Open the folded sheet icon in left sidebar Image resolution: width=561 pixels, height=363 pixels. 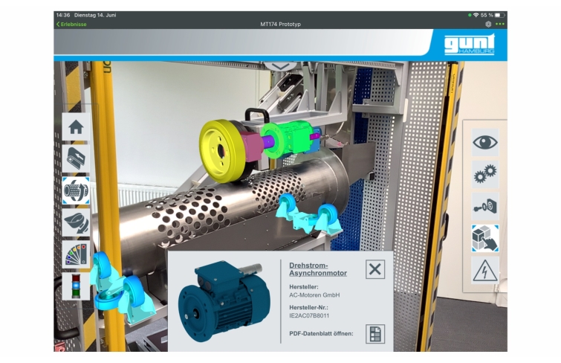click(x=76, y=158)
